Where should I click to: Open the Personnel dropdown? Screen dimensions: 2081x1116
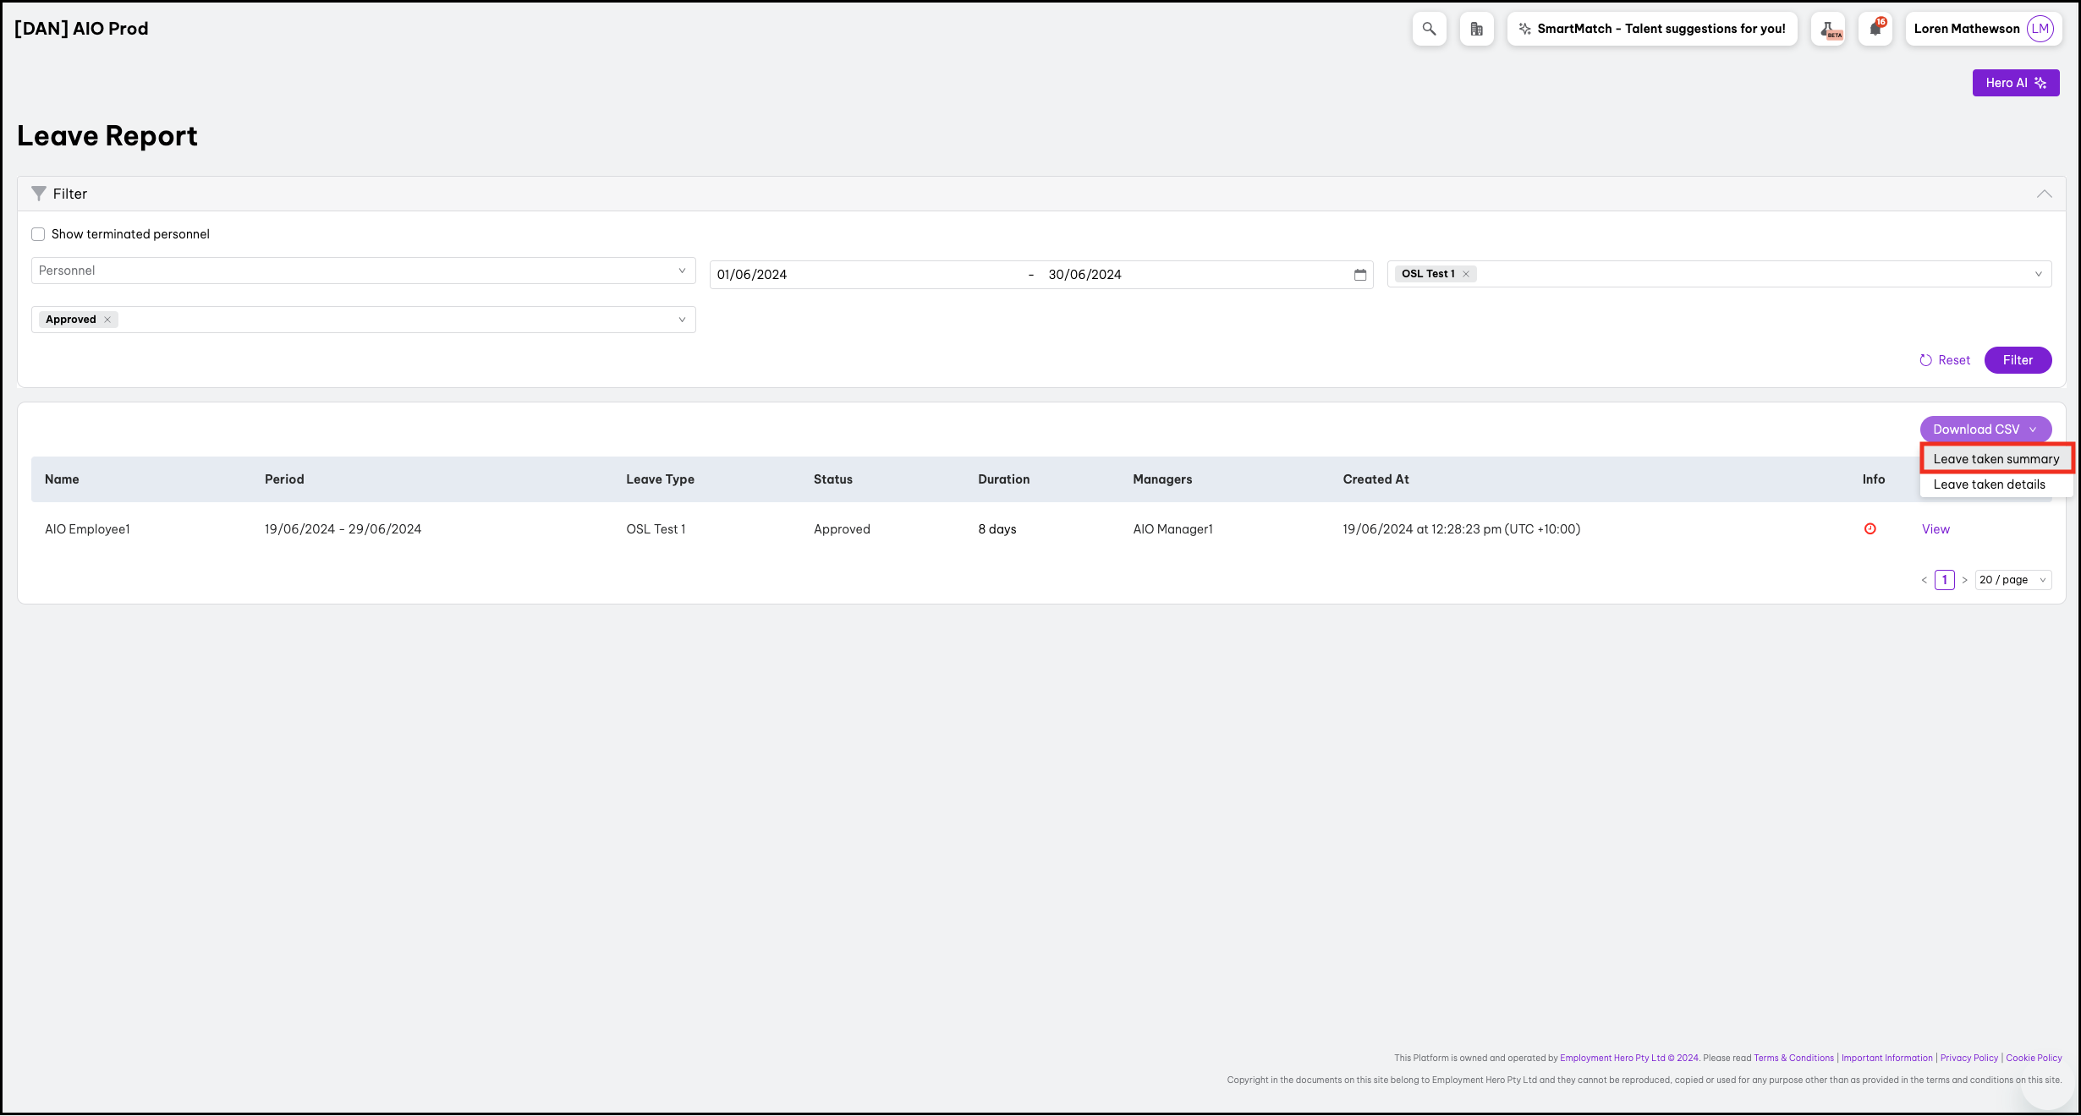tap(363, 271)
